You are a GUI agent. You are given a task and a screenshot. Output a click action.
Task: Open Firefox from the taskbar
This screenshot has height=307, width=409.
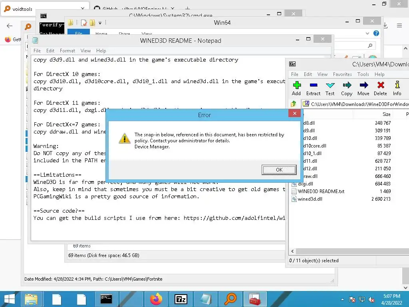pos(156,299)
